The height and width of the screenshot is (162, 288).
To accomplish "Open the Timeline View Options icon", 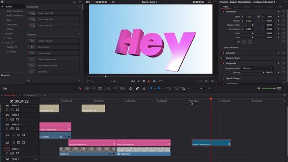I will click(5, 88).
